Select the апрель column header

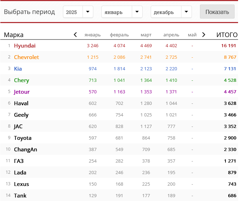tap(171, 35)
